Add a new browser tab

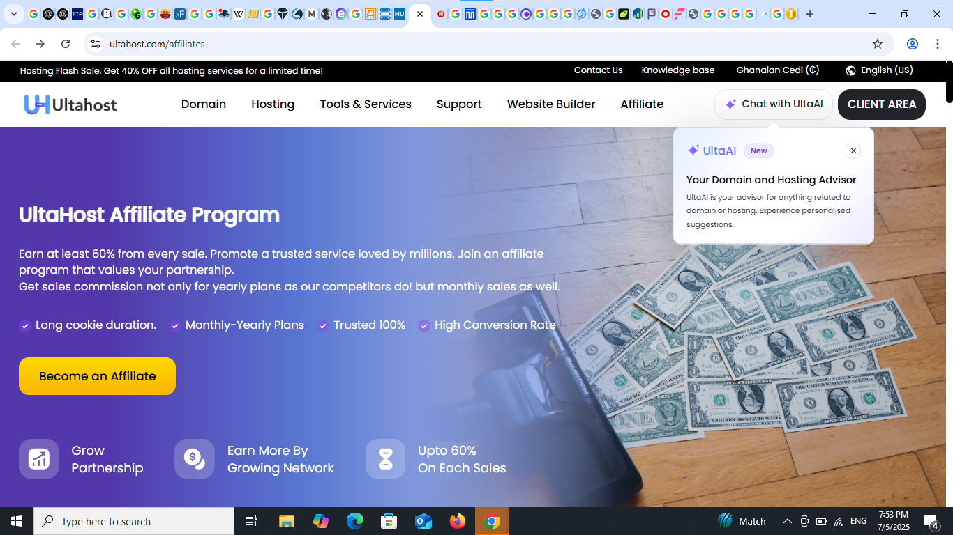click(x=810, y=14)
